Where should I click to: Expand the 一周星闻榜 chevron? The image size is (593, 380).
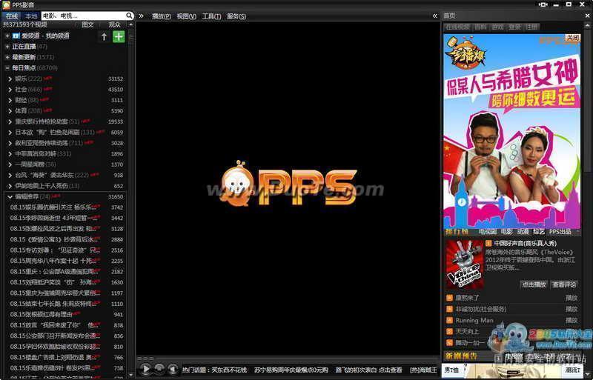pyautogui.click(x=10, y=164)
